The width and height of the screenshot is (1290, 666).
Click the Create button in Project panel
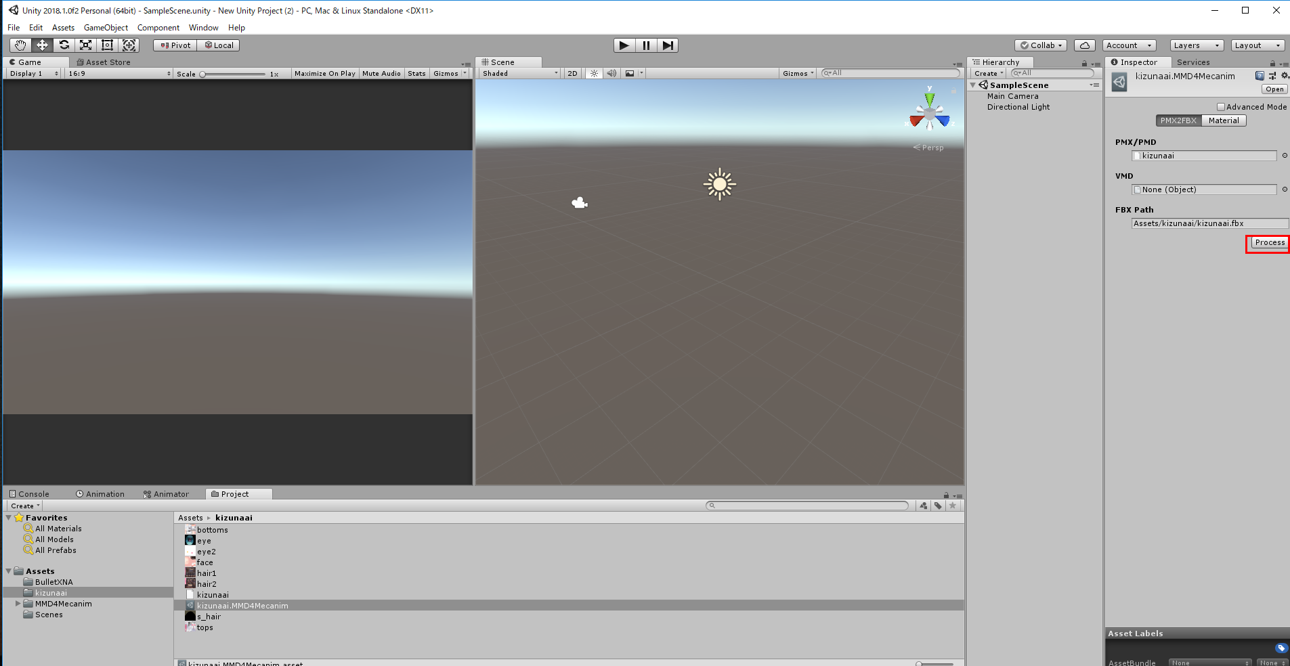point(25,506)
